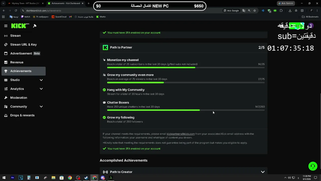The image size is (321, 181).
Task: Open the Moderation page
Action: coord(24,98)
